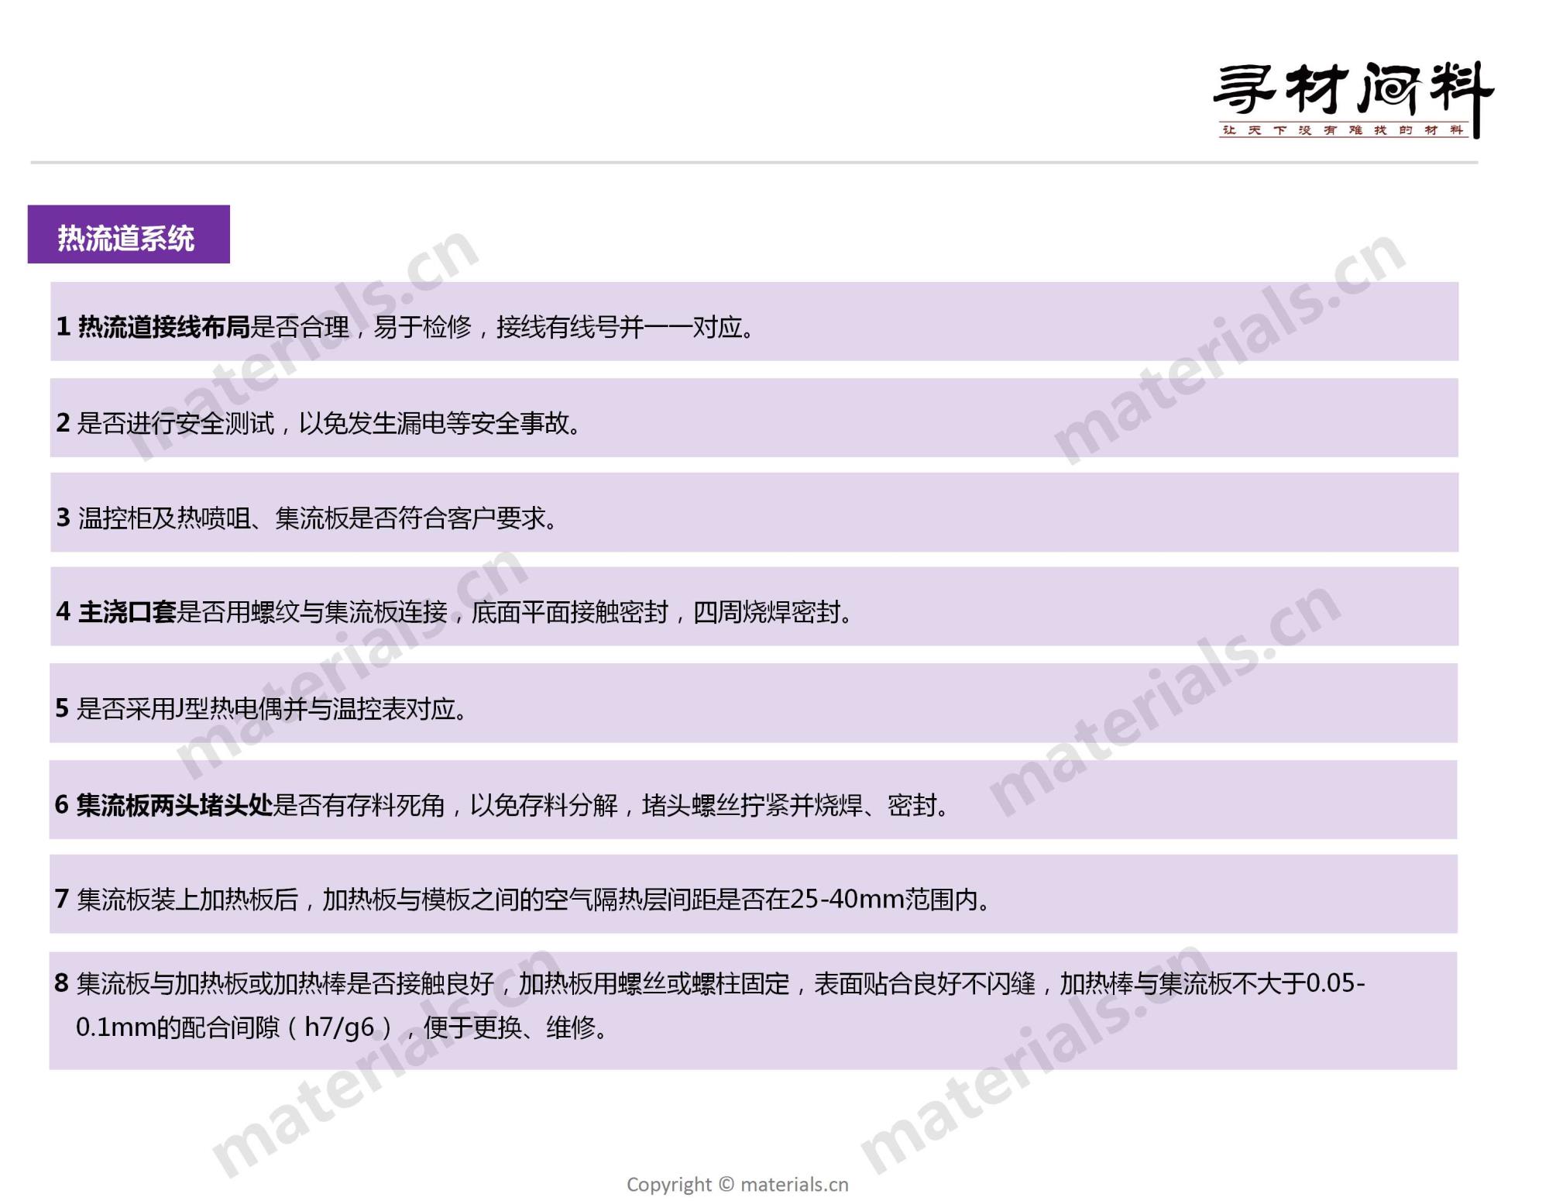Click item 5 about J型热电偶
Image resolution: width=1549 pixels, height=1201 pixels.
(x=271, y=708)
